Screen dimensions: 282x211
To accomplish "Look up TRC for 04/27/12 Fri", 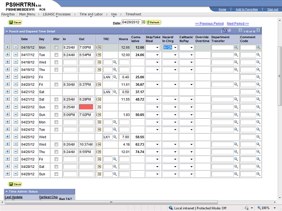I will point(115,159).
